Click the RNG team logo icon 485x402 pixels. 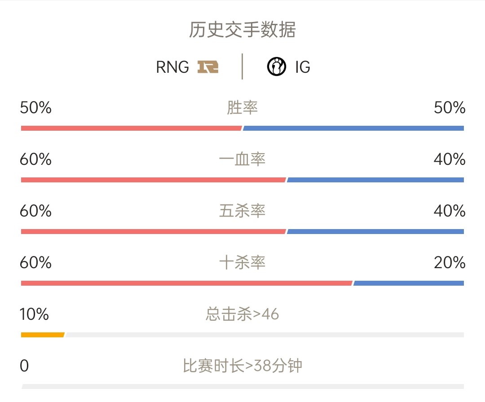tap(208, 67)
